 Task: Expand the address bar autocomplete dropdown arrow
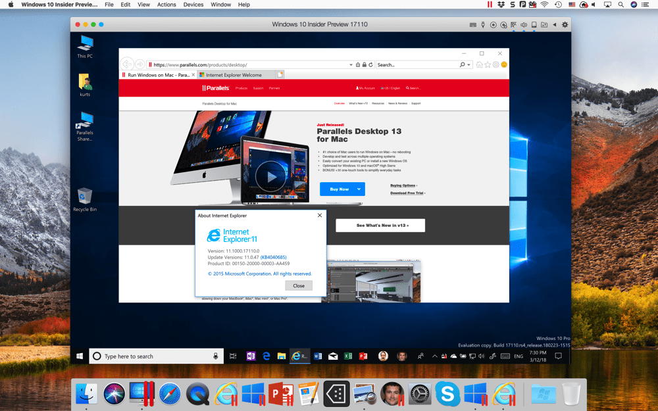pyautogui.click(x=351, y=65)
